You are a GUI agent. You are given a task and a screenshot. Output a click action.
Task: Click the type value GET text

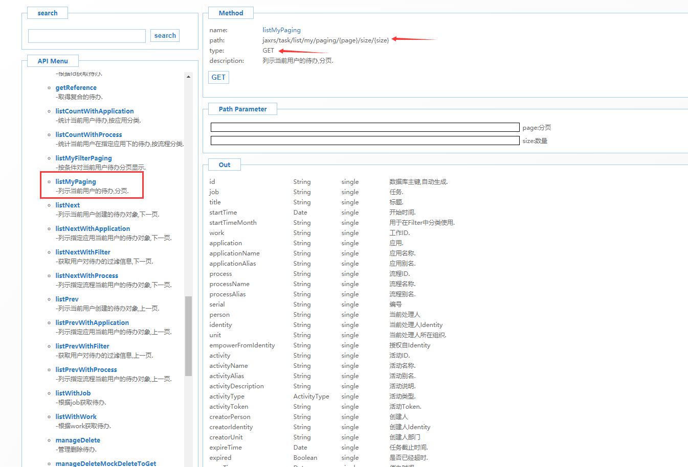click(269, 51)
